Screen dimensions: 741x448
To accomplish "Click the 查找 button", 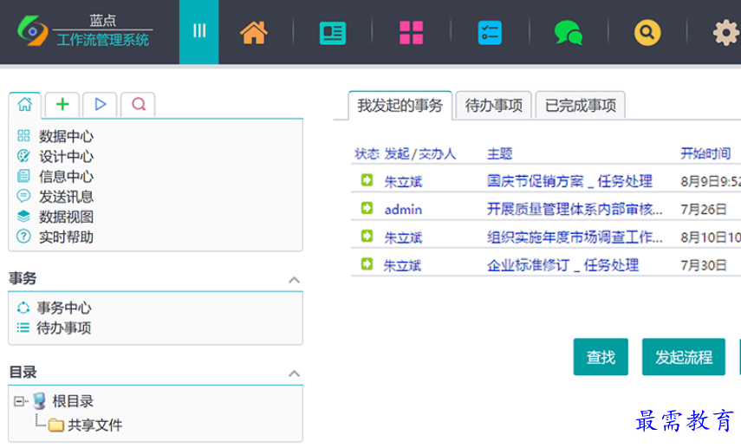I will coord(601,356).
